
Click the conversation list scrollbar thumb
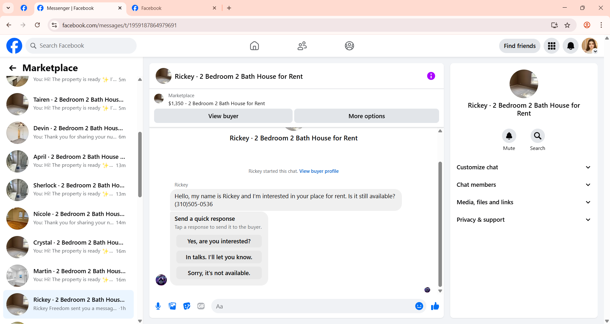[140, 165]
